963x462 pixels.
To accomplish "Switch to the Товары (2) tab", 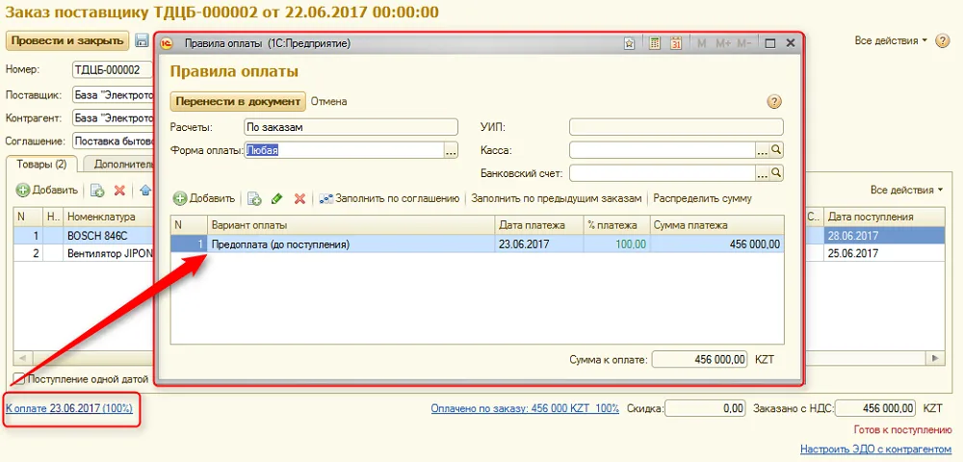I will [x=41, y=165].
